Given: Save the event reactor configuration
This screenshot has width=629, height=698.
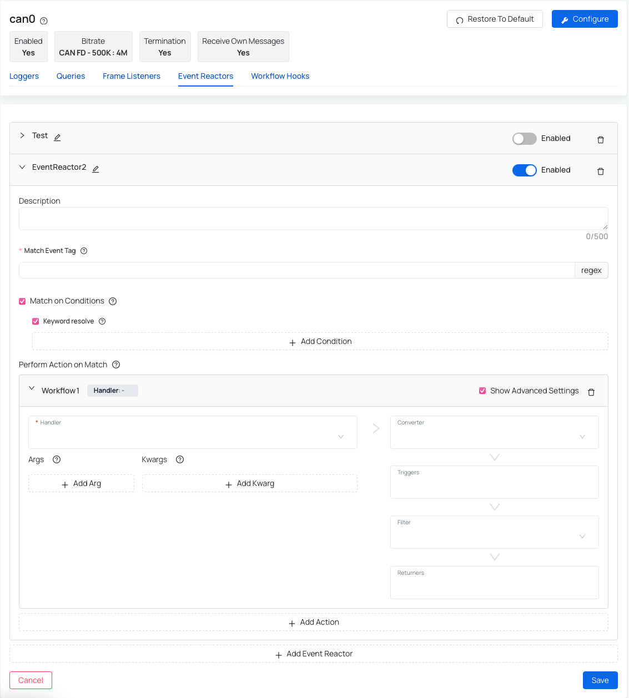Looking at the screenshot, I should (600, 680).
